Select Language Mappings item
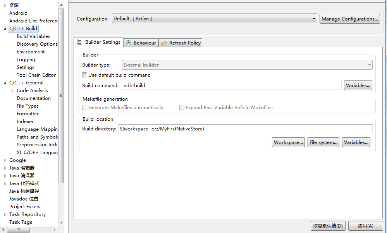 pyautogui.click(x=37, y=129)
